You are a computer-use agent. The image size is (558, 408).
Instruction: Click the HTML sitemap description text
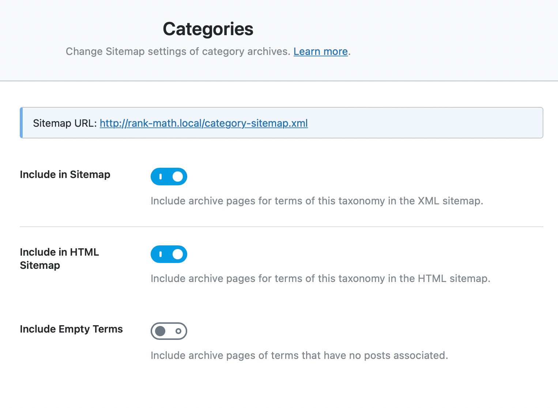(x=320, y=278)
